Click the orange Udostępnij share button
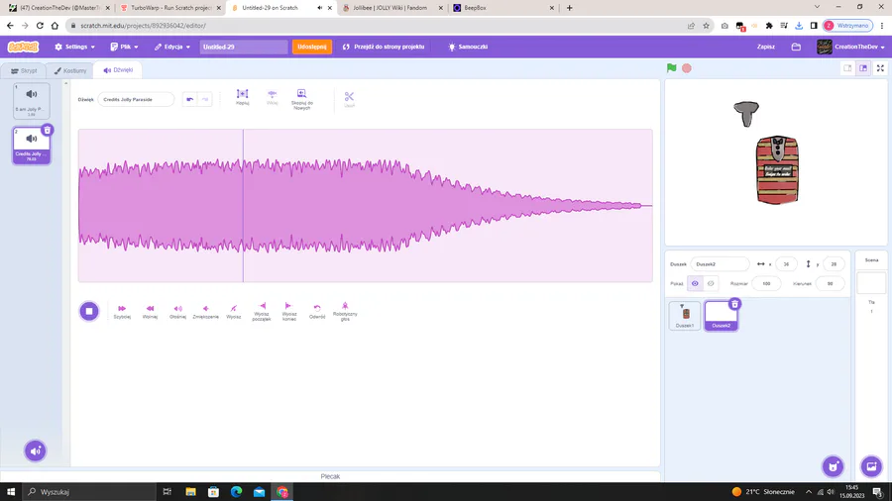The height and width of the screenshot is (501, 892). coord(312,47)
